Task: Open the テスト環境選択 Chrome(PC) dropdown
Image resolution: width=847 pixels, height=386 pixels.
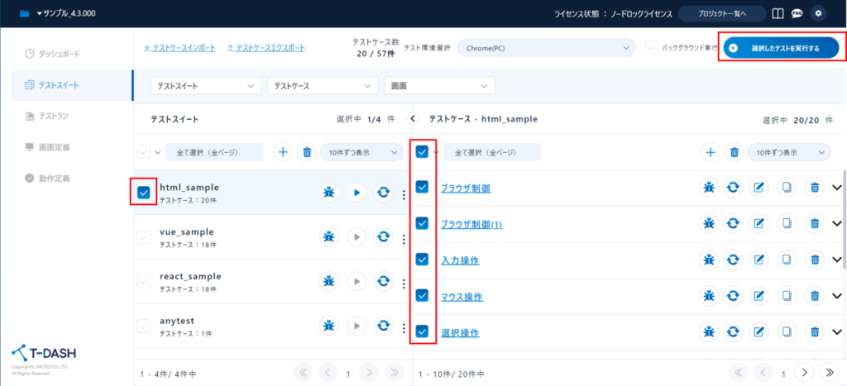Action: point(545,48)
